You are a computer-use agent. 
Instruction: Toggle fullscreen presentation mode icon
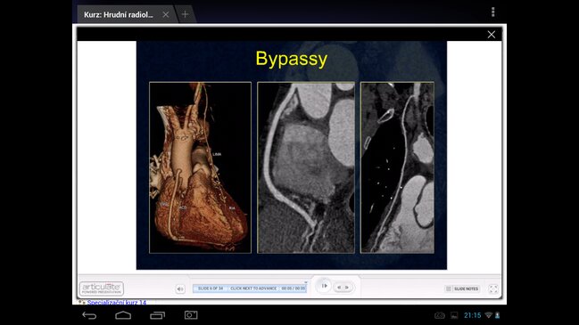(x=493, y=288)
